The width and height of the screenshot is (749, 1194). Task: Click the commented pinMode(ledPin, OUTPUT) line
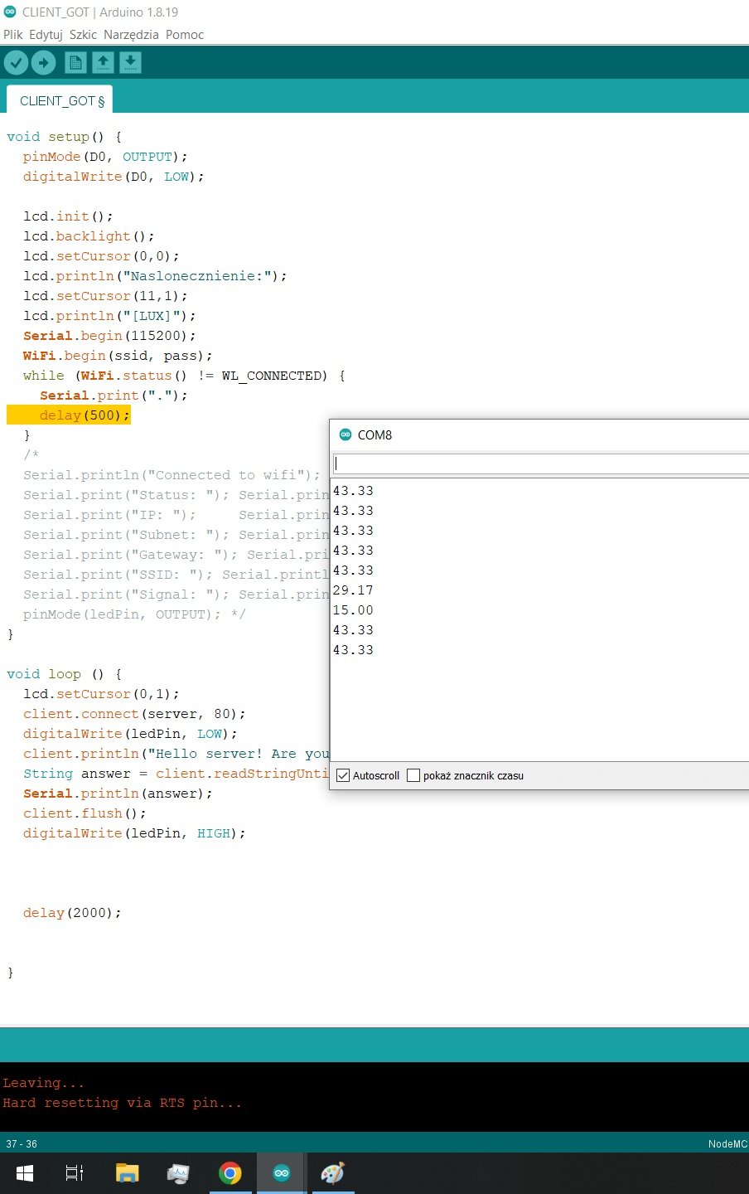coord(134,614)
